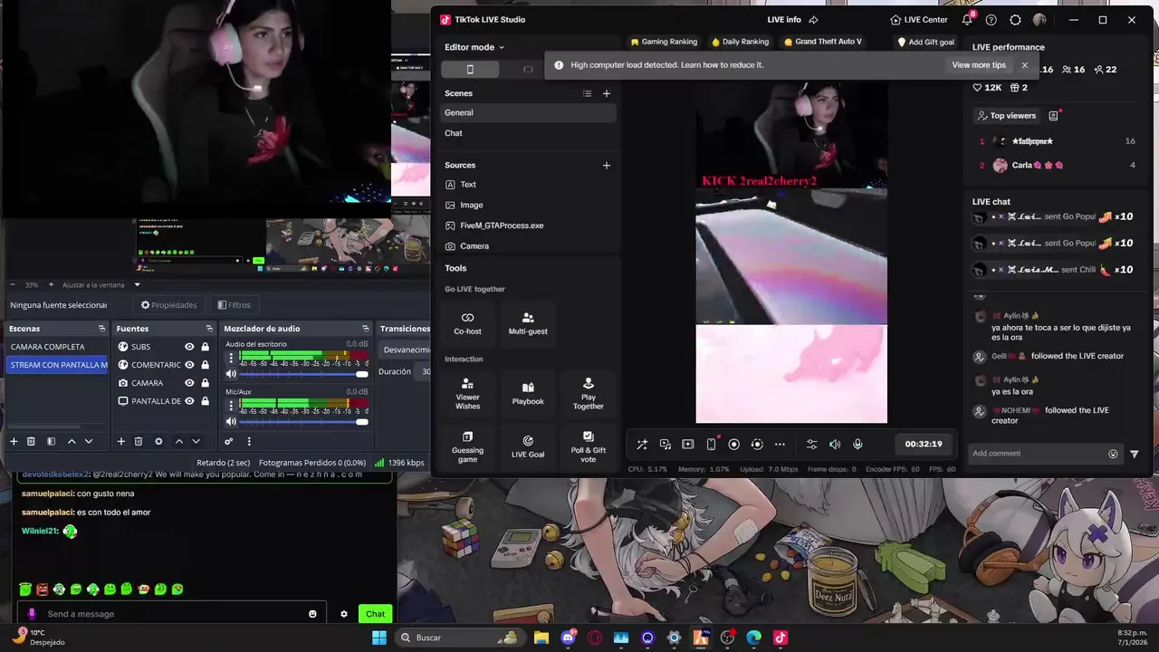Open the Gaming Ranking tab
Screen dimensions: 1159x652
coord(664,42)
